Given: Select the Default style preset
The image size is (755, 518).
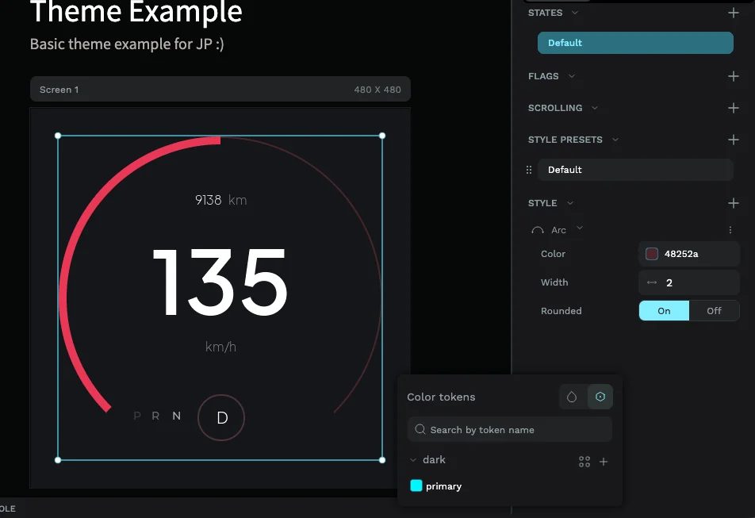Looking at the screenshot, I should pos(635,170).
